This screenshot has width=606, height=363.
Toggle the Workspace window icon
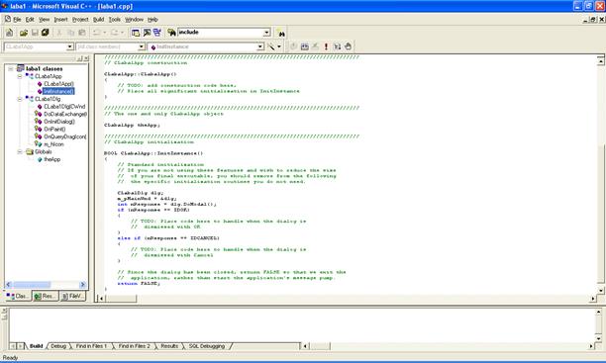tap(136, 33)
